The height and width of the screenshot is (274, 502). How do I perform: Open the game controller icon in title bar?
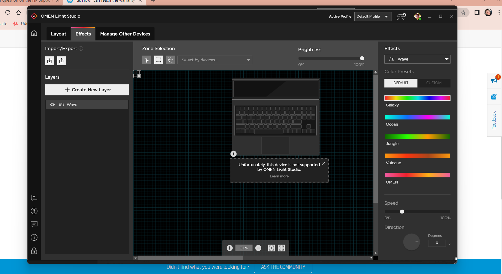(x=401, y=17)
